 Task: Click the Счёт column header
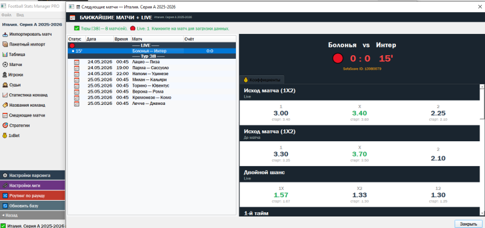point(209,39)
